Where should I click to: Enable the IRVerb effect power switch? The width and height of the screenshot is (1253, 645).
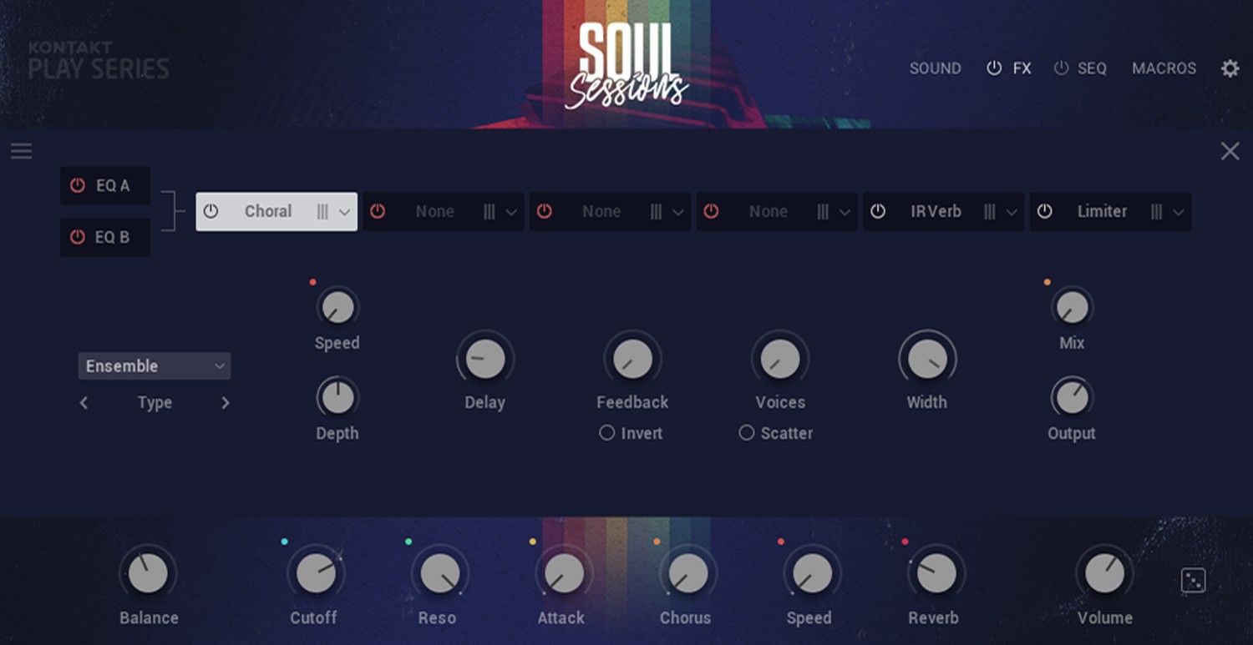click(877, 211)
